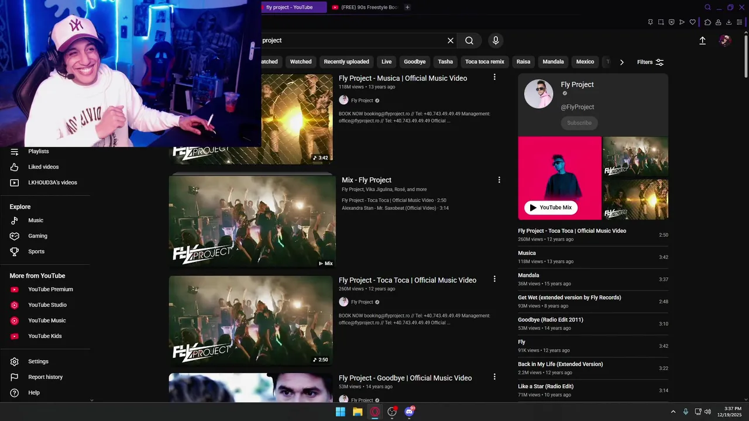Open File Explorer from the taskbar
Screen dimensions: 749x421
[x=358, y=412]
